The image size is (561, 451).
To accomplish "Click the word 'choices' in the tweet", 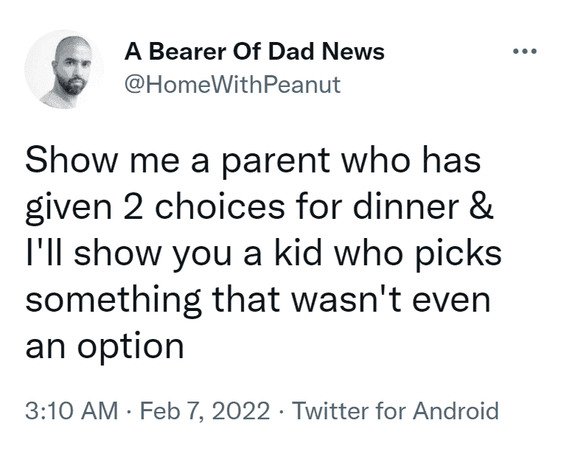I will click(220, 206).
